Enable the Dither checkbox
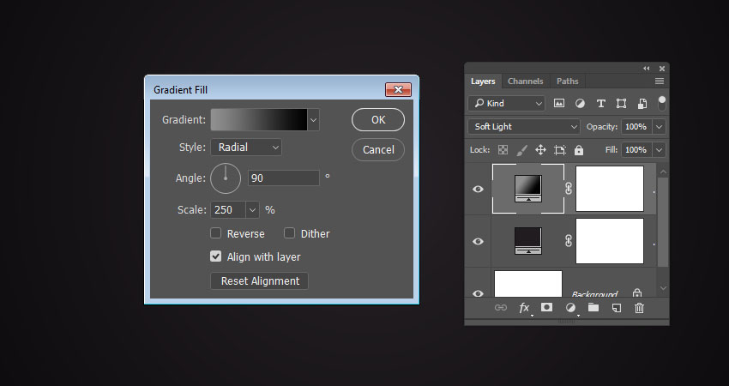The width and height of the screenshot is (729, 386). coord(290,233)
